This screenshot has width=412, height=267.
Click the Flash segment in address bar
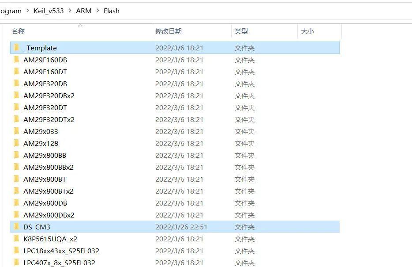click(112, 11)
